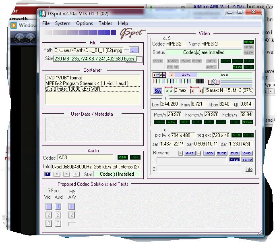
Task: Click the kbps field 8240
Action: click(225, 104)
